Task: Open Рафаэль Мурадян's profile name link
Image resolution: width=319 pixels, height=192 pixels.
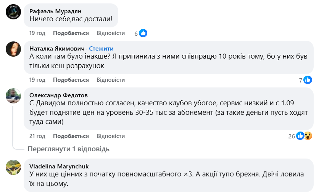Action: 55,11
